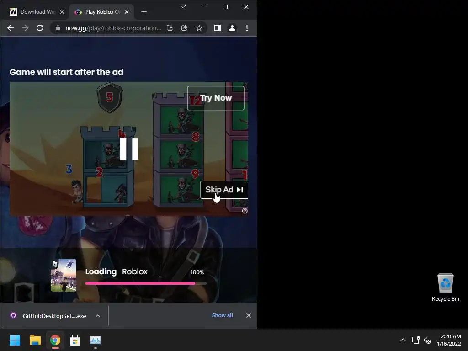Bookmark this tab with star icon
The height and width of the screenshot is (351, 468).
point(199,28)
